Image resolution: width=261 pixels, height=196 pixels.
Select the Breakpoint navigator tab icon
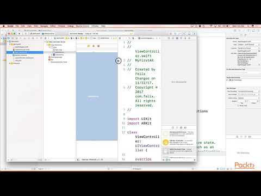[x=37, y=38]
